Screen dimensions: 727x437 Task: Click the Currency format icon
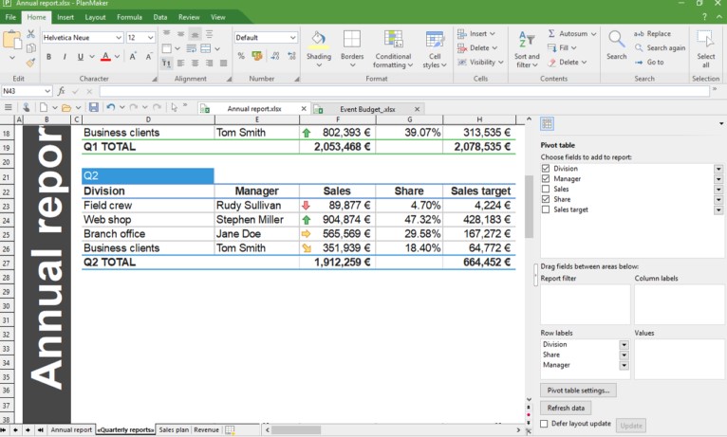(x=257, y=56)
